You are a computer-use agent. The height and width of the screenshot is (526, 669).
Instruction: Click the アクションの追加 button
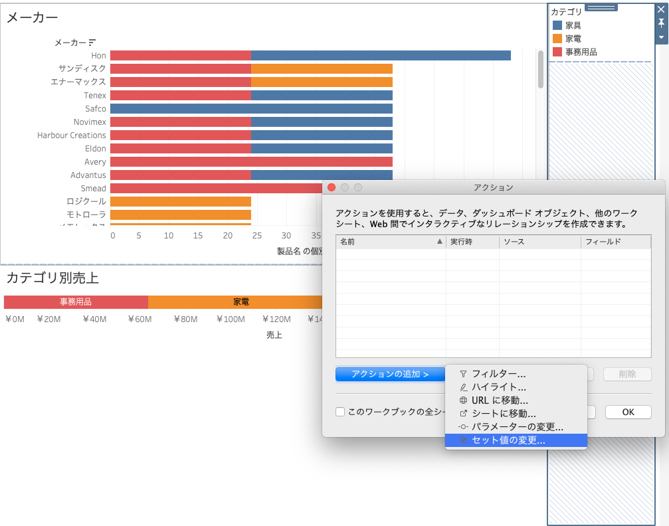[390, 374]
